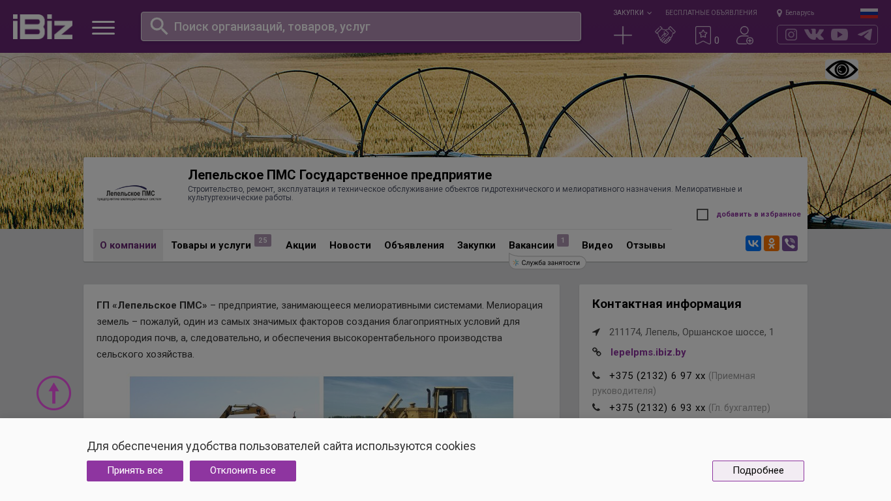Click Подробнее cookie details button

[x=758, y=471]
